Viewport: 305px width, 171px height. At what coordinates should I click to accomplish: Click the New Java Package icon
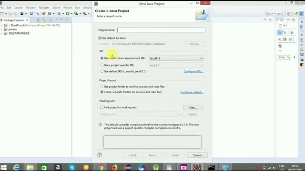click(44, 14)
